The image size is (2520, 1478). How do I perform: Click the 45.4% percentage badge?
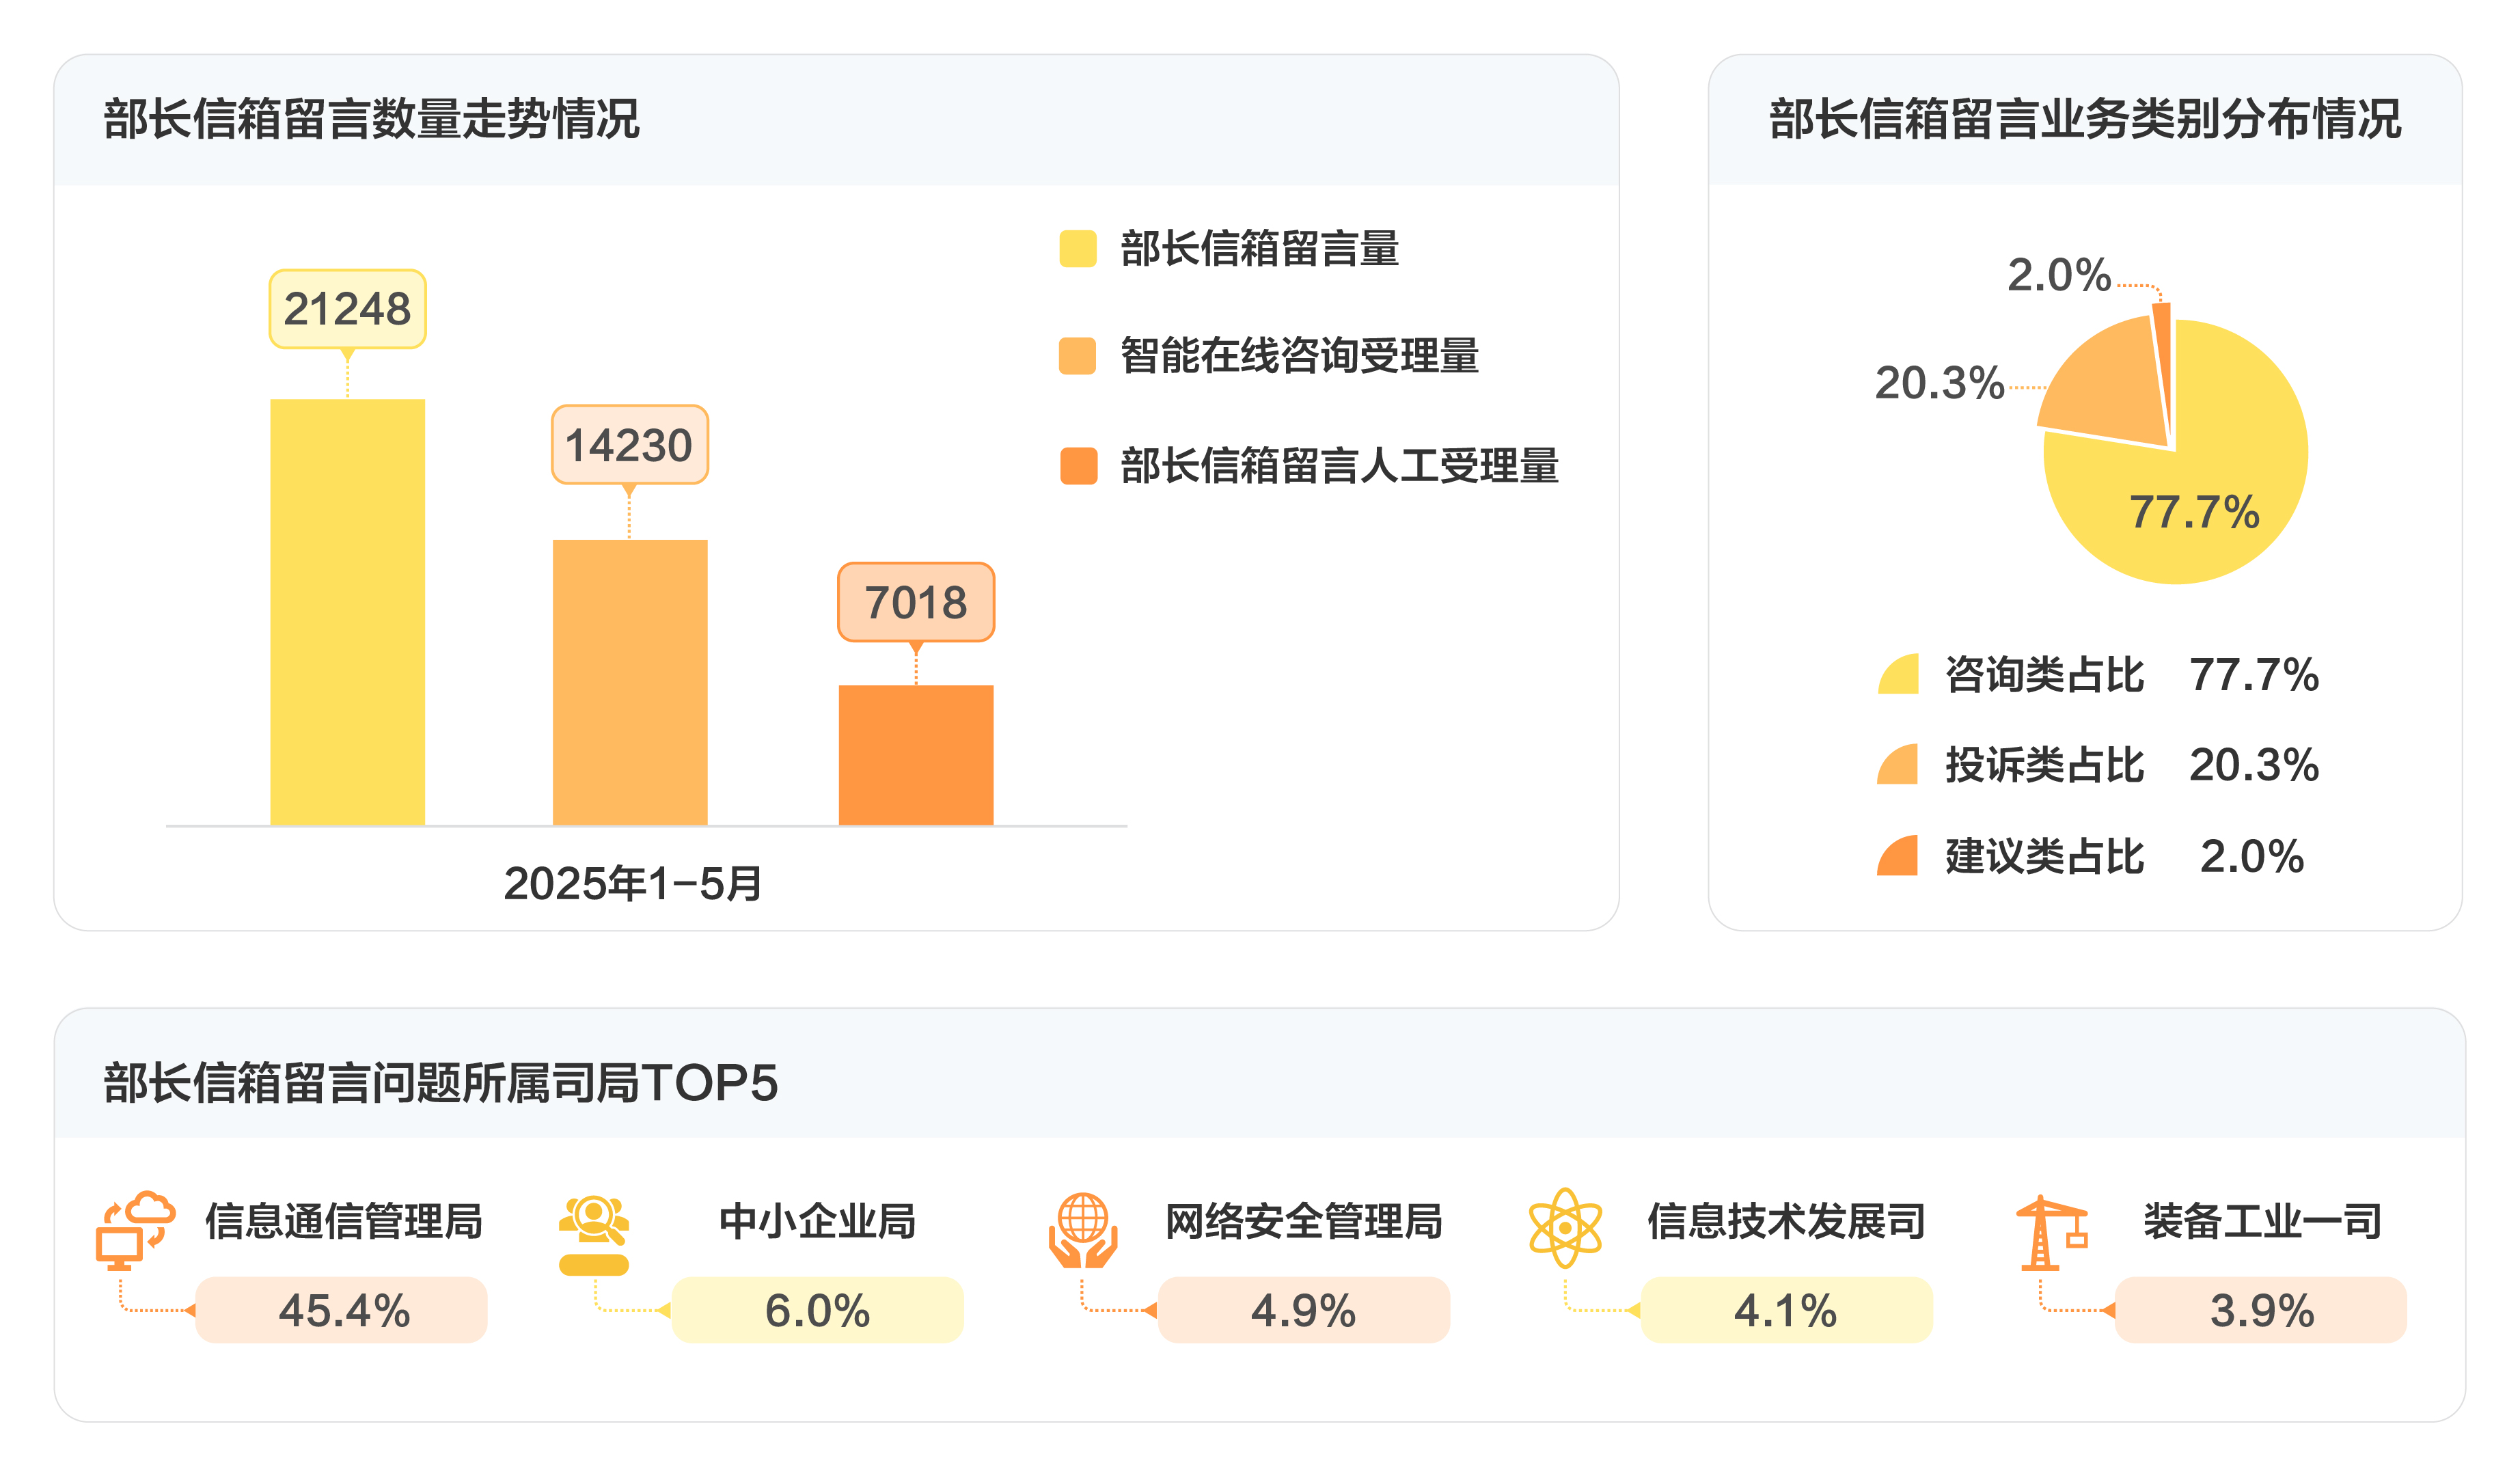[342, 1310]
